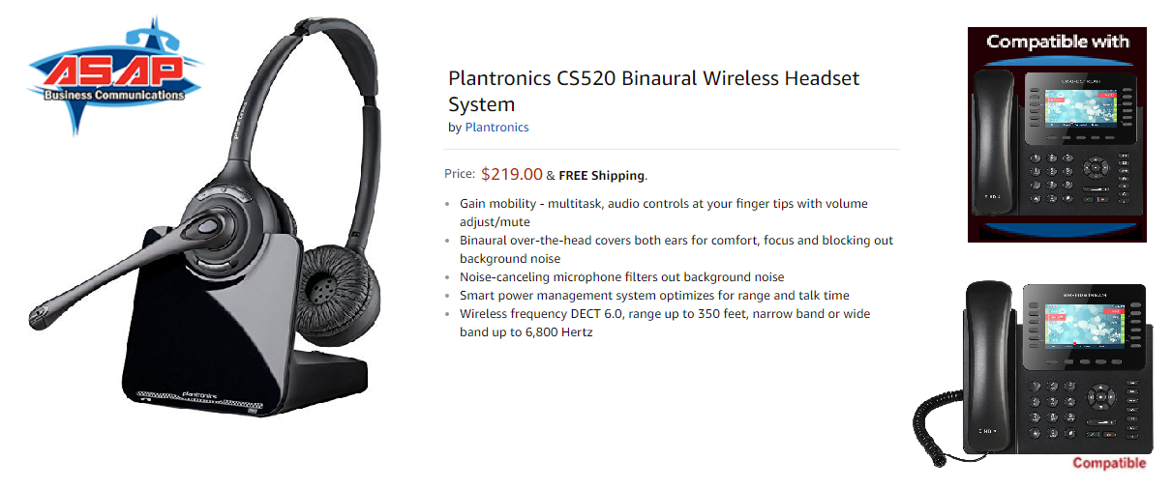Select the $219.00 price text

click(511, 174)
